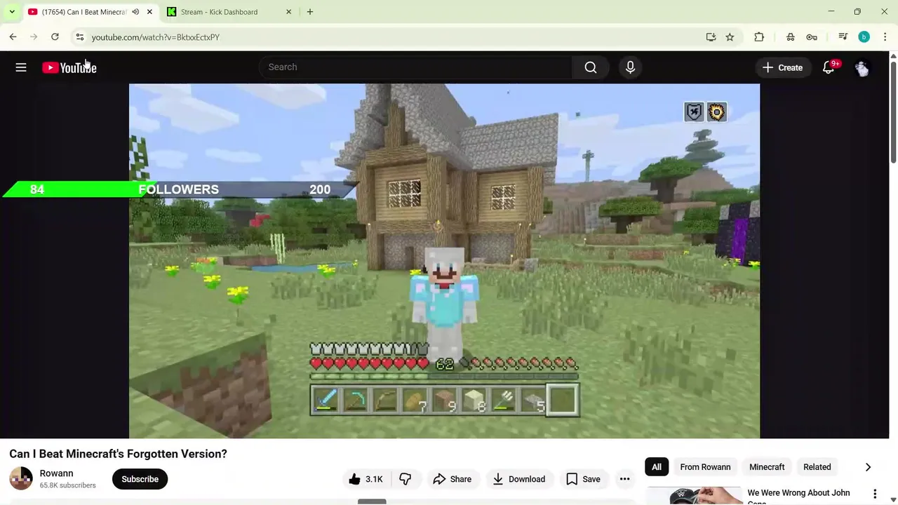Close the Kick Dashboard tab
This screenshot has width=898, height=505.
tap(288, 12)
